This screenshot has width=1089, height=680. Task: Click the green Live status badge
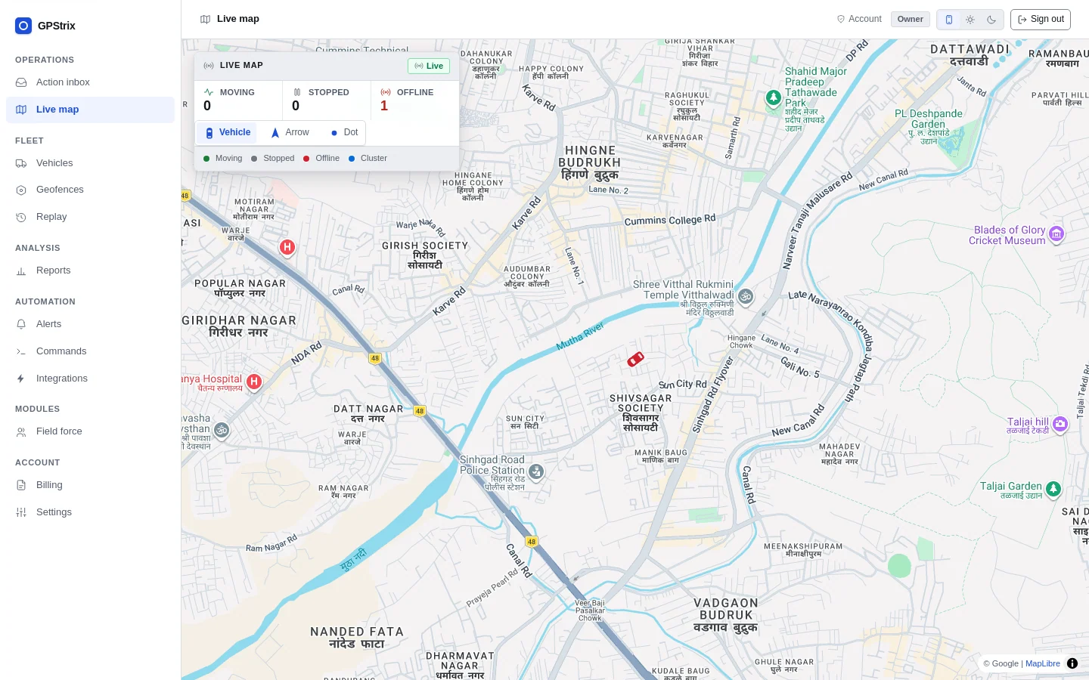[x=429, y=66]
